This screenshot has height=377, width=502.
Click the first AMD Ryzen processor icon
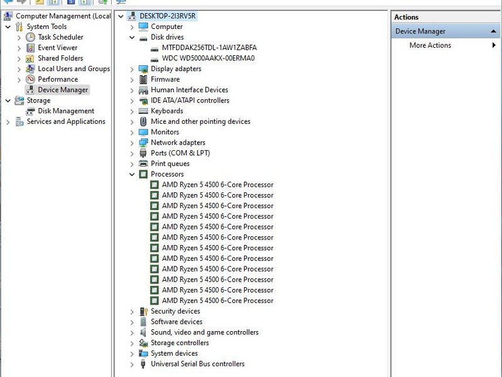click(154, 185)
